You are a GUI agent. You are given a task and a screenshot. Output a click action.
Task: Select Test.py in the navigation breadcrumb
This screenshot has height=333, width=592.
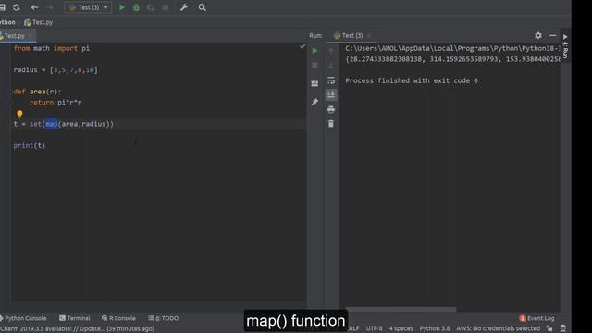click(x=39, y=22)
